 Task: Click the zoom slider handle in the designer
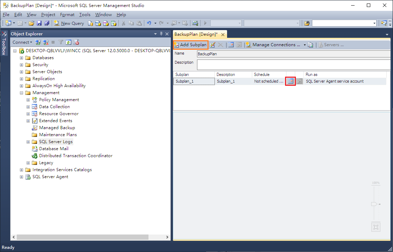[x=374, y=204]
